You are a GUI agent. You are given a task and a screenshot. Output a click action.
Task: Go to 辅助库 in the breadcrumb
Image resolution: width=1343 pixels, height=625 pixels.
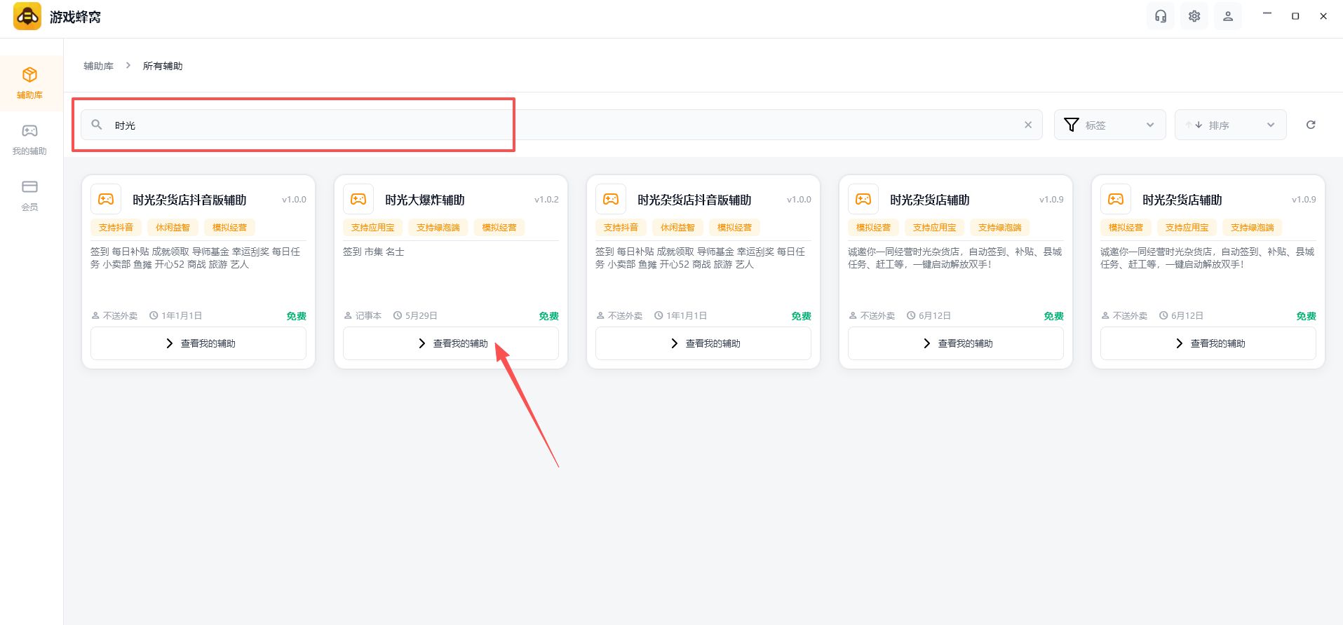[98, 66]
